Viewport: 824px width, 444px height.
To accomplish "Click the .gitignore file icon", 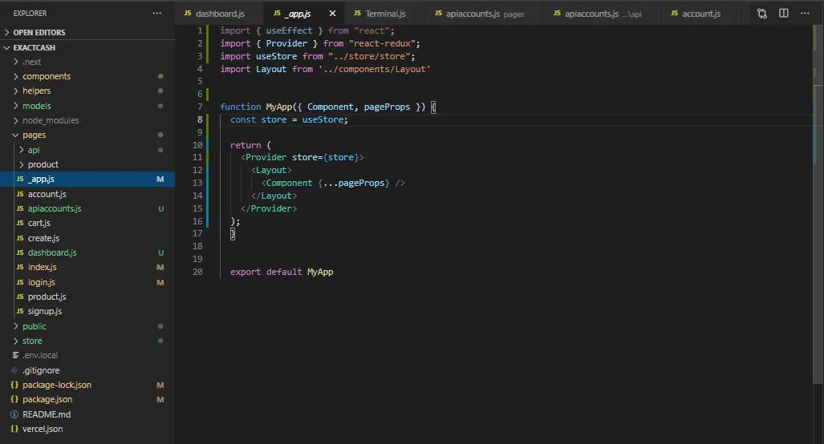I will [x=14, y=370].
